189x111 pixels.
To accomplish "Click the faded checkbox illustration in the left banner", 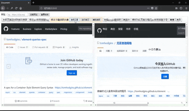I will coord(9,66).
